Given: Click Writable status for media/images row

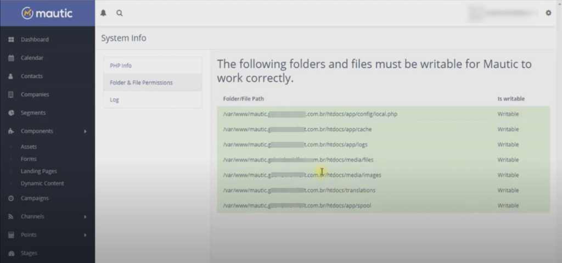Looking at the screenshot, I should (508, 175).
